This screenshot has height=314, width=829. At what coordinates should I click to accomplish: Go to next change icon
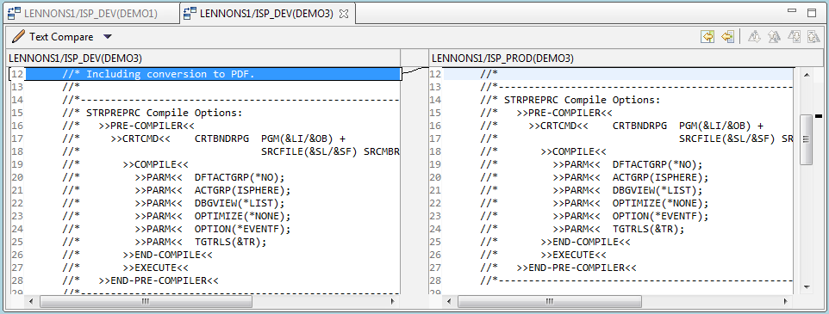click(795, 36)
